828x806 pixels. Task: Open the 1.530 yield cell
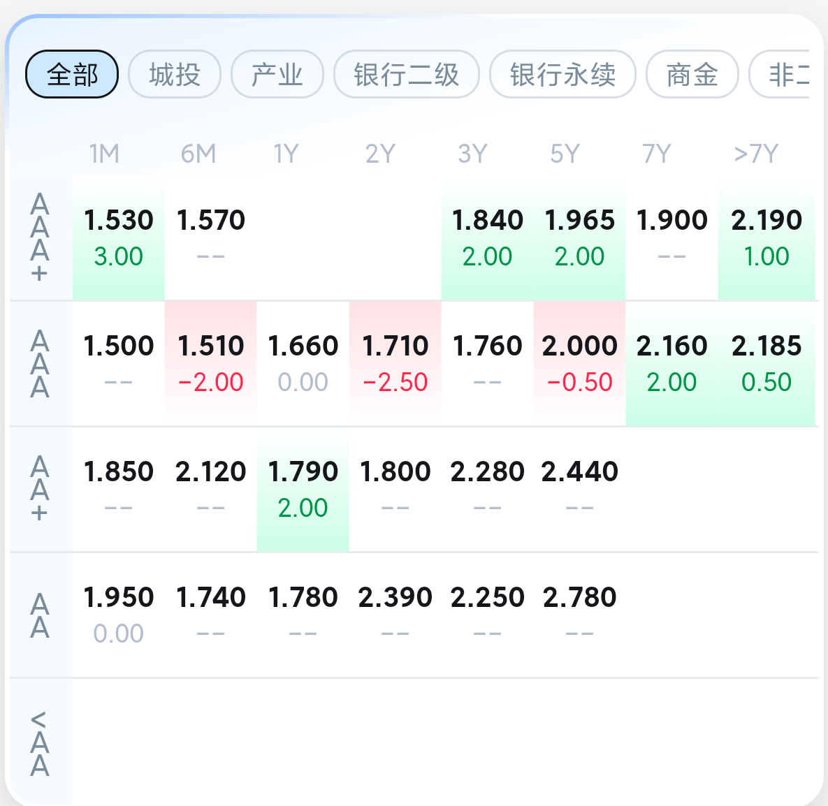(x=119, y=237)
